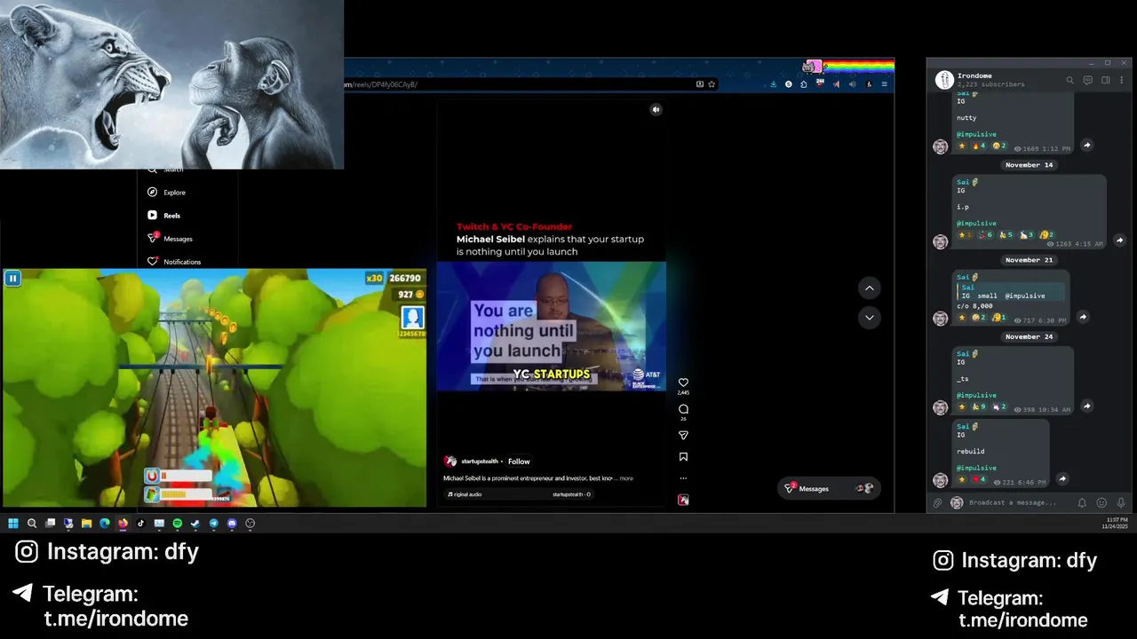Open the Telegram emoji picker

point(1101,503)
